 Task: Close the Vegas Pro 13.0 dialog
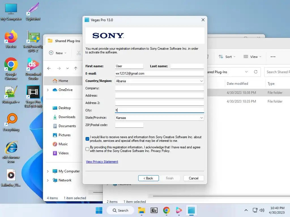coord(203,20)
